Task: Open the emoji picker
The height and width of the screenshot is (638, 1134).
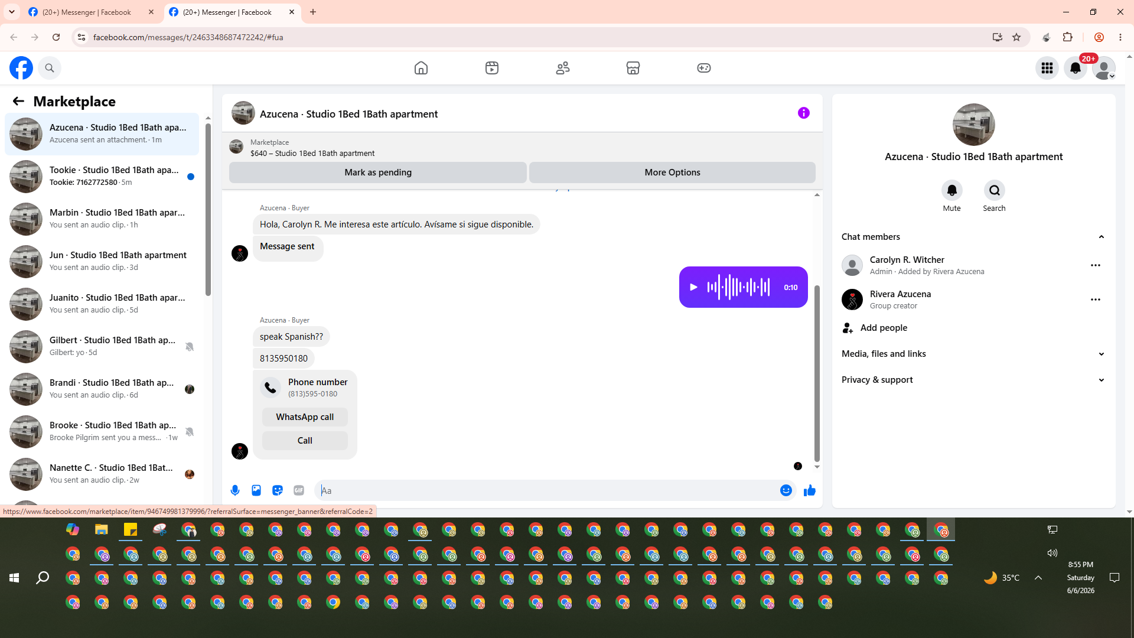Action: point(786,490)
